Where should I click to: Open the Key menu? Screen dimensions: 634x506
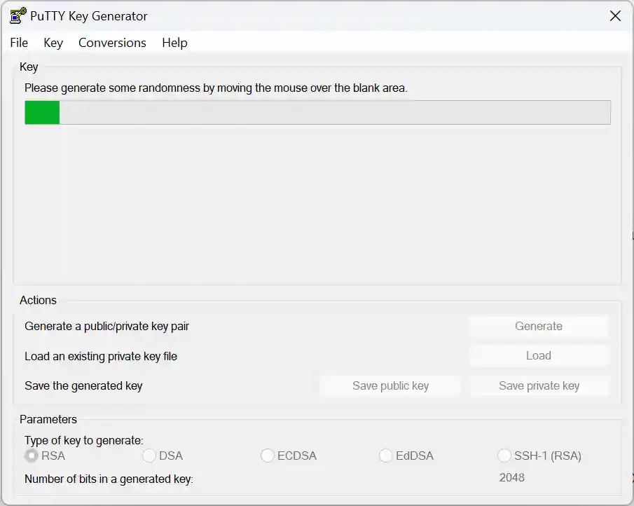(53, 43)
